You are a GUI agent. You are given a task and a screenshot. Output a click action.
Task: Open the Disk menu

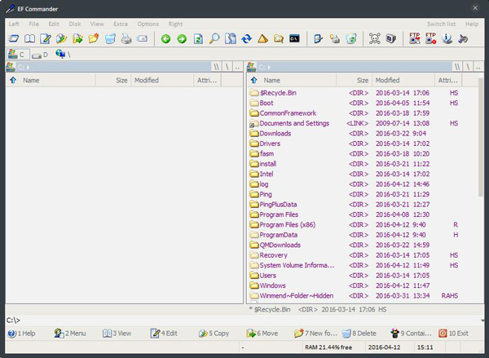click(x=75, y=24)
